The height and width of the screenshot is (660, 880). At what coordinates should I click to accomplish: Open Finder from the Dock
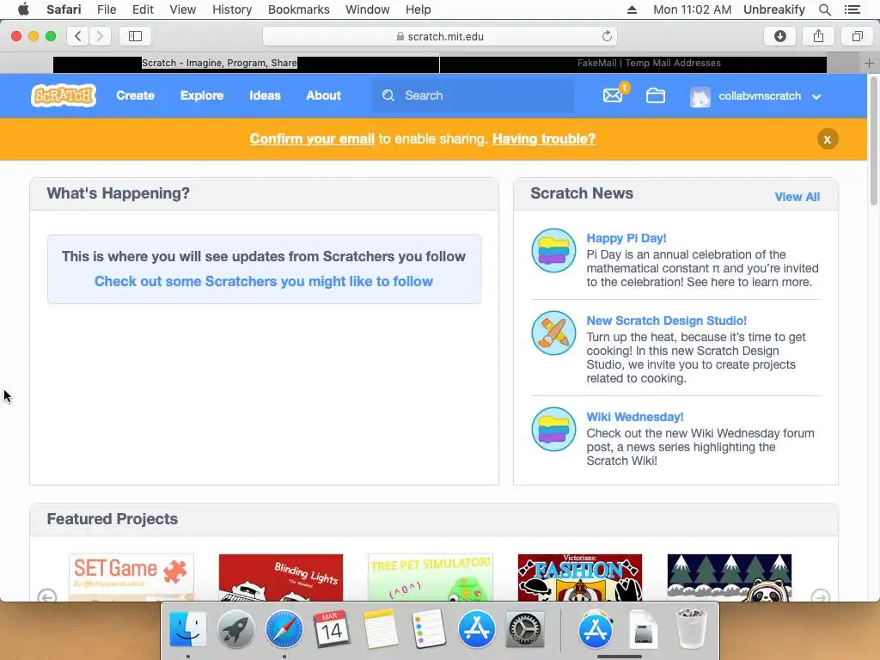187,629
